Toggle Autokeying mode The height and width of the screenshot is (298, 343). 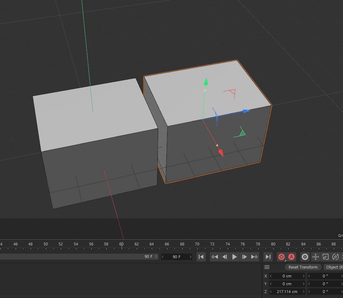coord(291,257)
